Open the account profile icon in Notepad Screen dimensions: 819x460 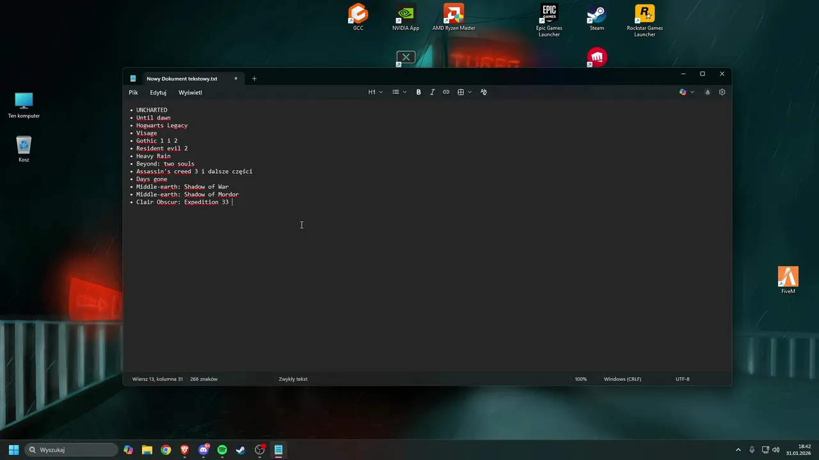(708, 92)
